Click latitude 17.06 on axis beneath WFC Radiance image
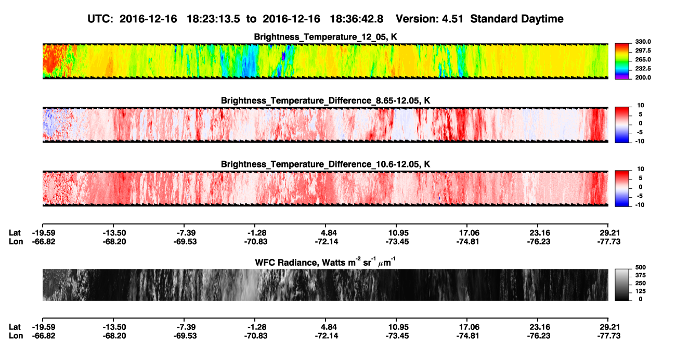Screen dimensions: 676x347 coord(467,327)
